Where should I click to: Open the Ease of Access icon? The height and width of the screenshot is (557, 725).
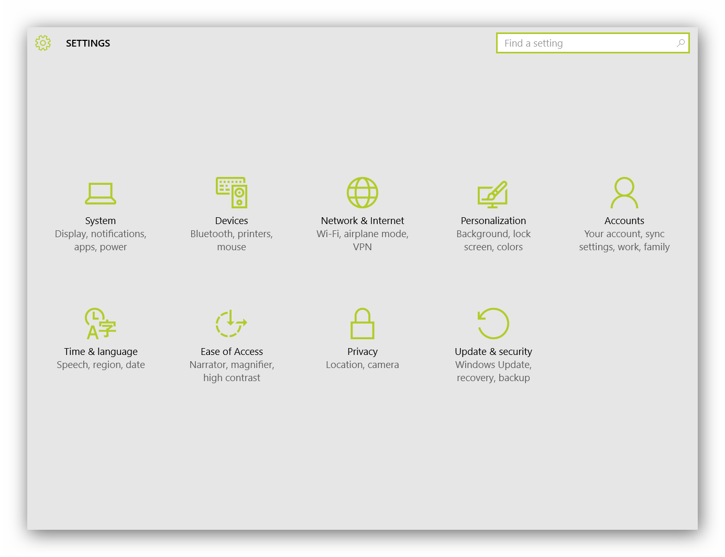coord(232,324)
